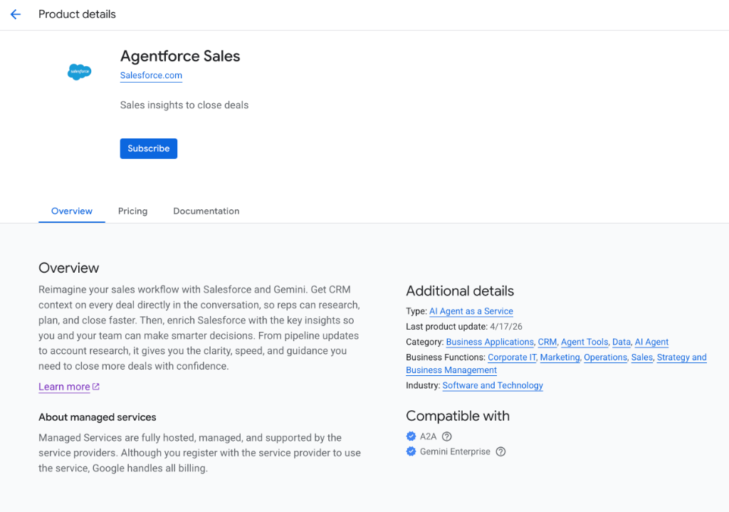
Task: Open the AI Agent category link
Action: 651,342
